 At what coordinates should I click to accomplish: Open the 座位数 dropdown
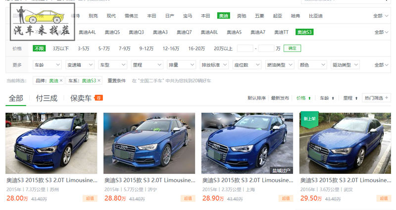tap(247, 65)
